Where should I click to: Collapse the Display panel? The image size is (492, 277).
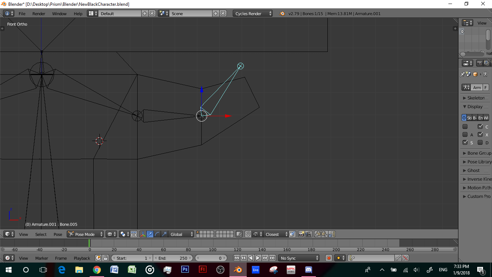[475, 106]
